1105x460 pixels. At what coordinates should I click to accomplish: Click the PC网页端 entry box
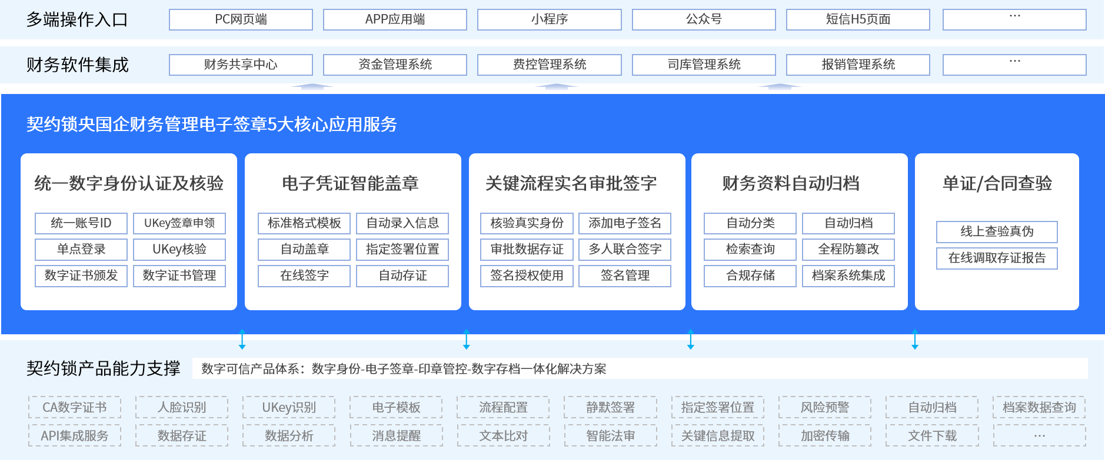[x=241, y=19]
